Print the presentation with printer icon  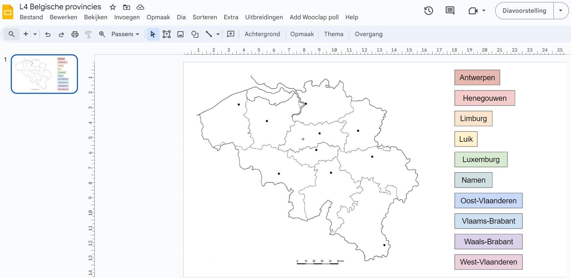[75, 34]
